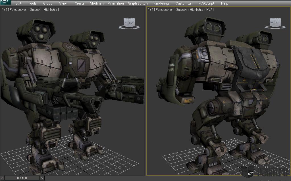Image resolution: width=291 pixels, height=181 pixels.
Task: Click the previous frame arrow on time slider
Action: point(2,178)
